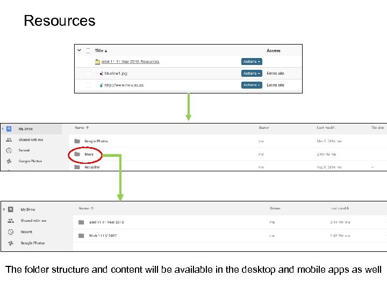
Task: Open Shared with me in middle panel
Action: click(31, 140)
